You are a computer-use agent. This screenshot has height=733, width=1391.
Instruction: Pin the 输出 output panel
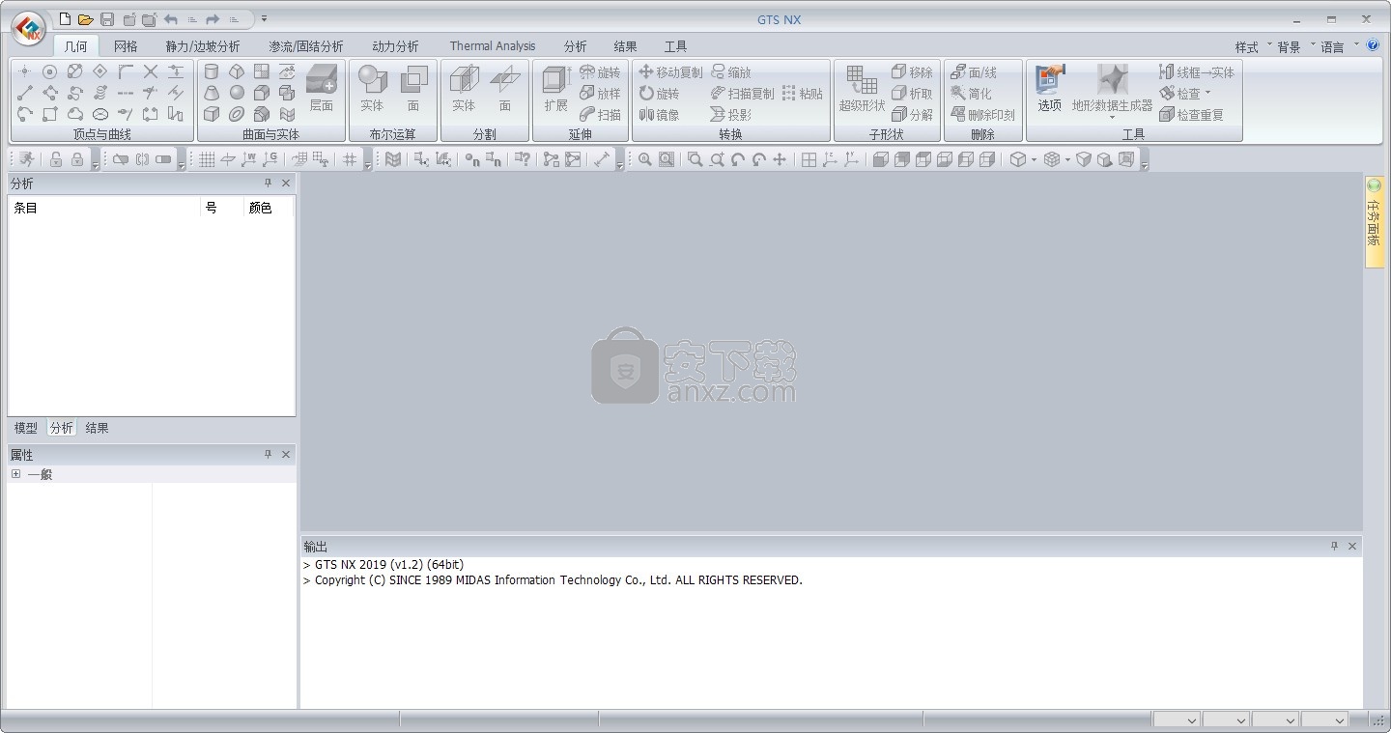tap(1335, 546)
